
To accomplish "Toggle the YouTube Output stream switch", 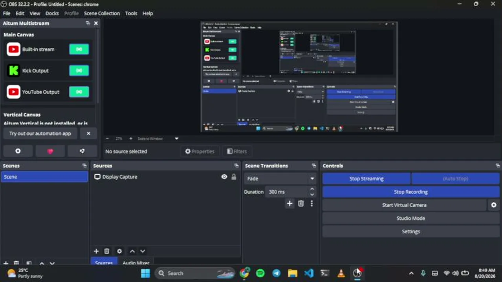I will coord(79,92).
